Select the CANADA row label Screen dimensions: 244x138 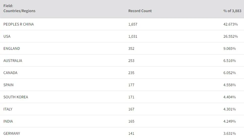(x=11, y=73)
